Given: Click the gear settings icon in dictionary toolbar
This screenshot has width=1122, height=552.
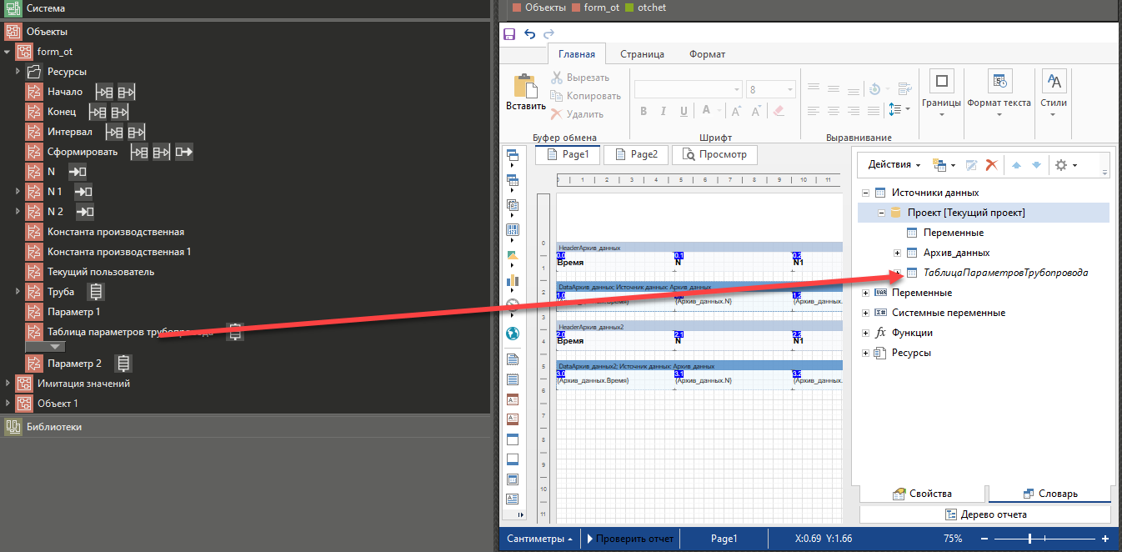Looking at the screenshot, I should click(x=1061, y=165).
